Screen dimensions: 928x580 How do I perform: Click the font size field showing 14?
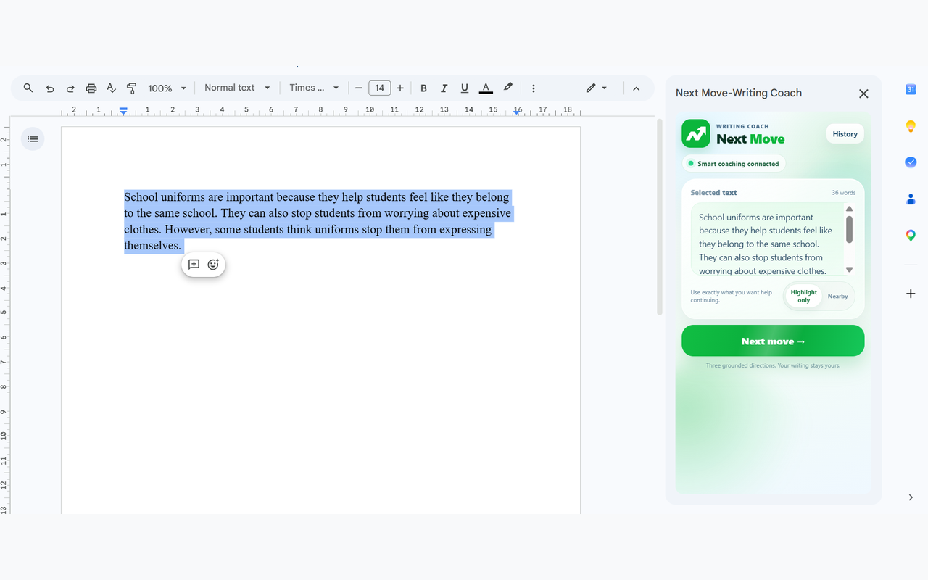(x=380, y=88)
